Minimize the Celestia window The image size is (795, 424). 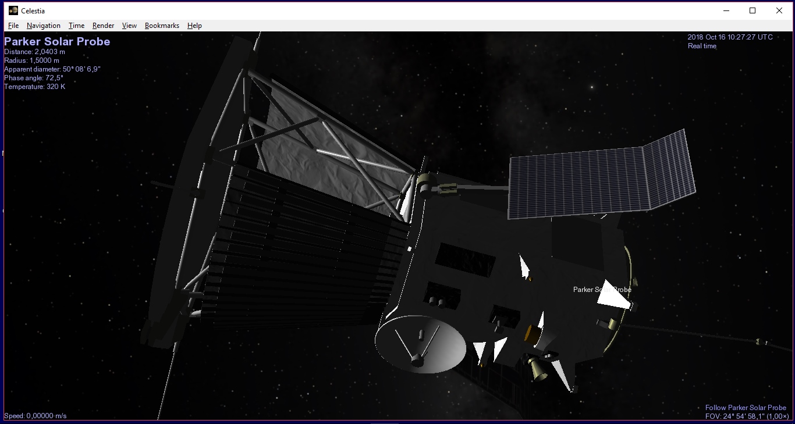[x=726, y=10]
